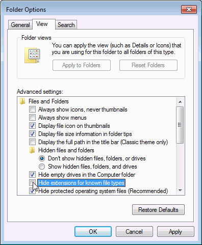
Task: Switch to the General tab
Action: click(x=20, y=25)
